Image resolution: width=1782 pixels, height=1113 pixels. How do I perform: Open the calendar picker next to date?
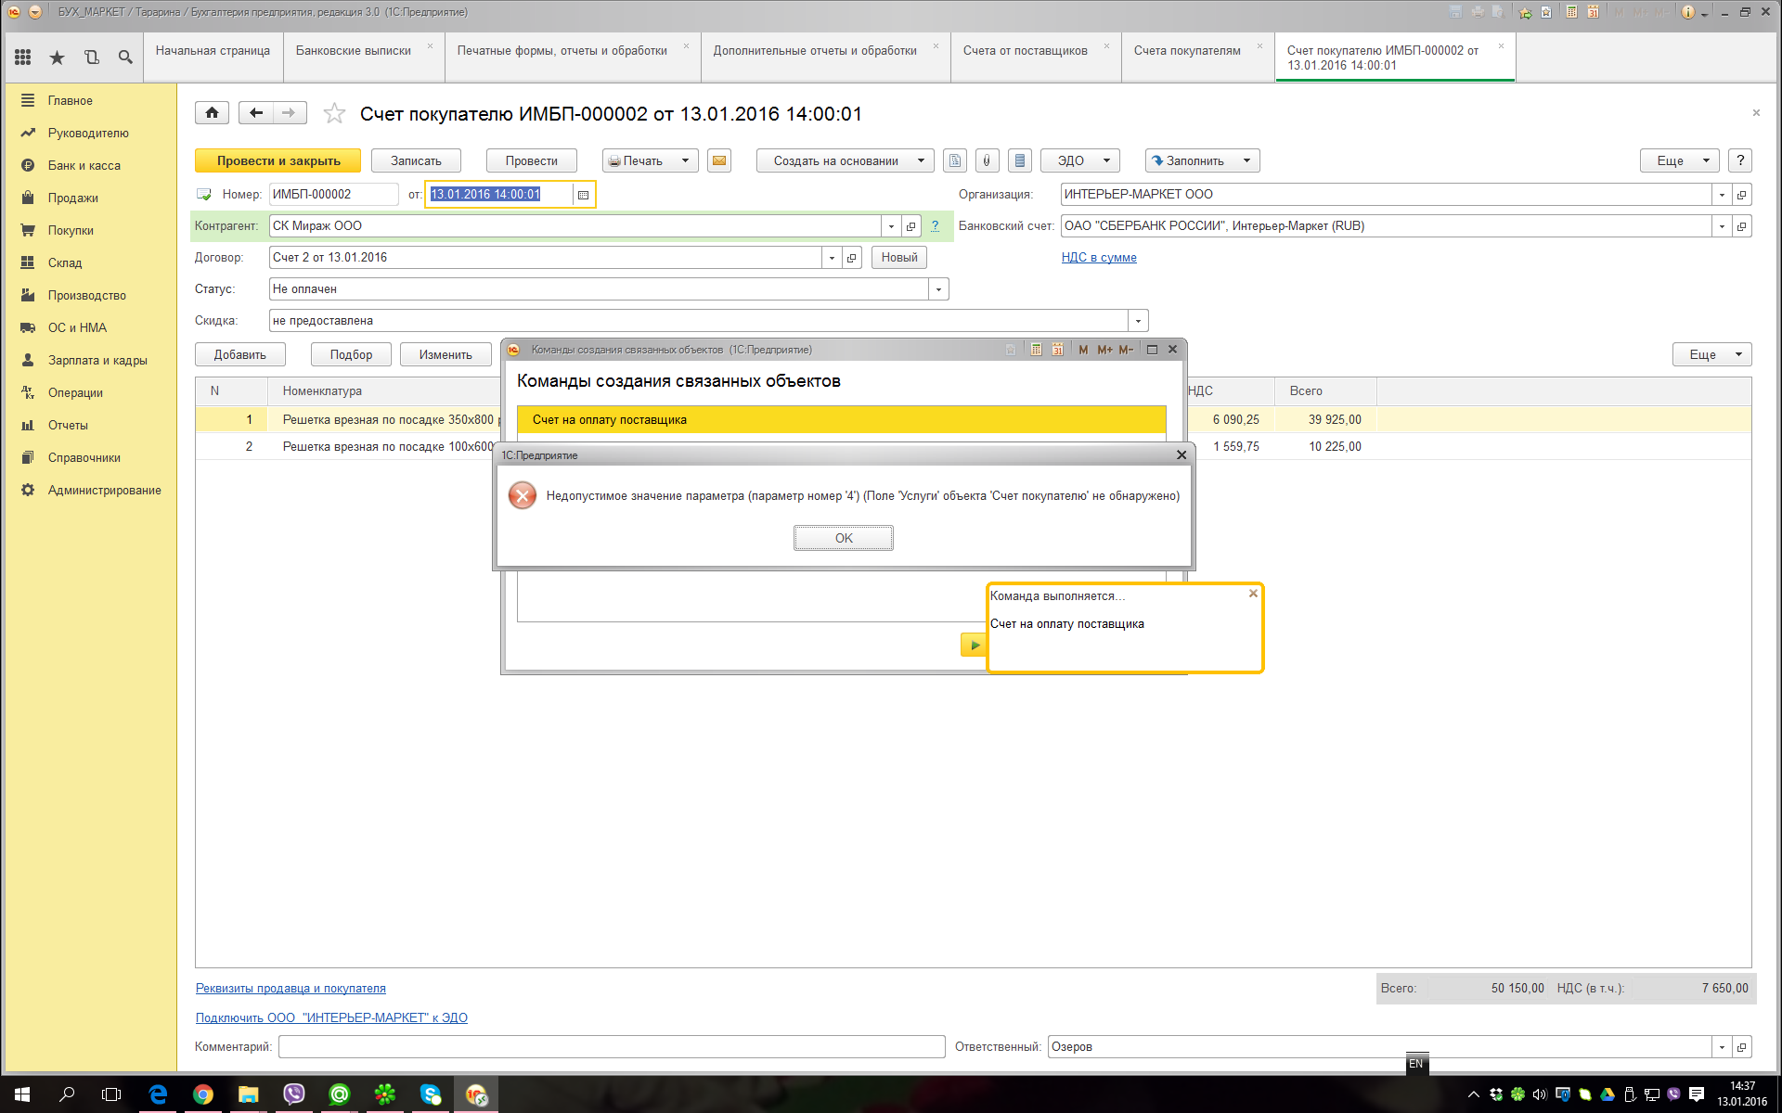coord(583,195)
